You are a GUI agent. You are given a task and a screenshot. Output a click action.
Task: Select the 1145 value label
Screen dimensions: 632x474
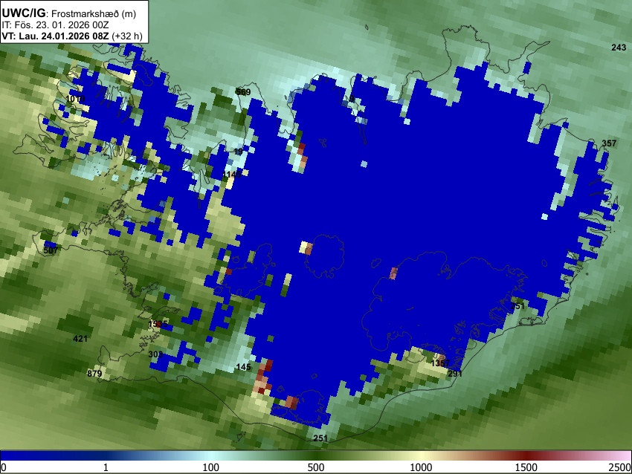coord(232,175)
